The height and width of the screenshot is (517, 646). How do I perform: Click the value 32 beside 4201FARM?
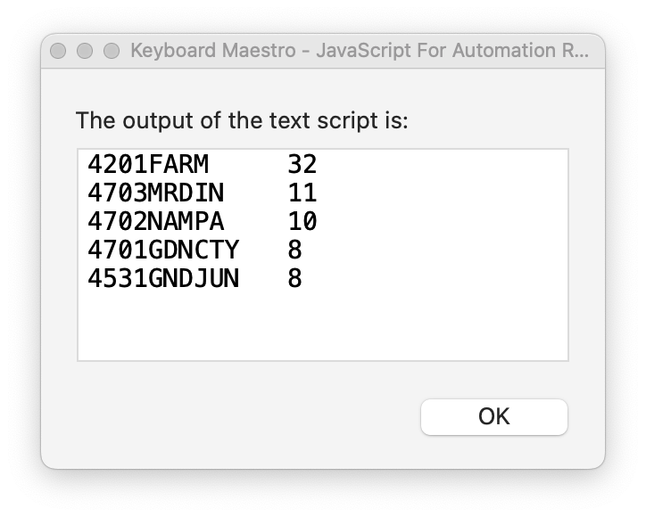coord(302,164)
